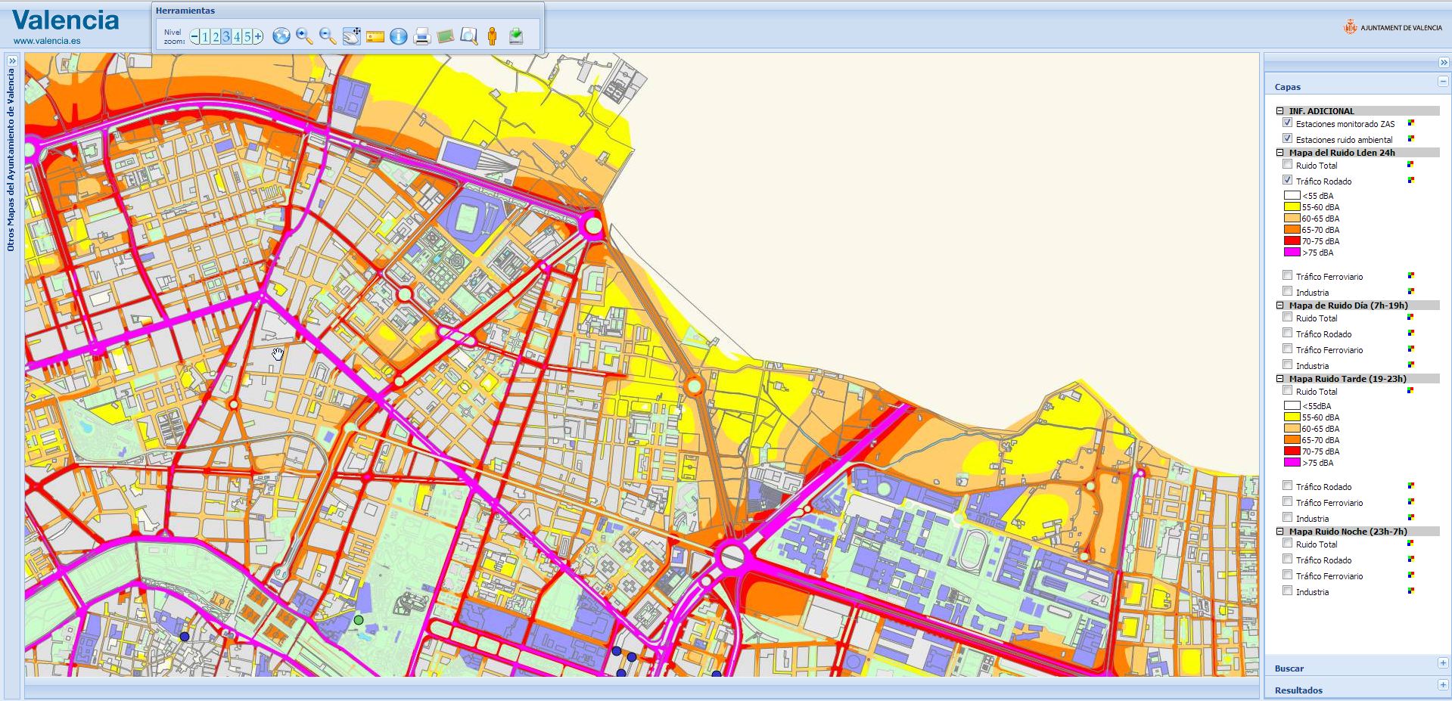The height and width of the screenshot is (701, 1452).
Task: Enable Ruido Total under Lden 24h
Action: coord(1287,164)
